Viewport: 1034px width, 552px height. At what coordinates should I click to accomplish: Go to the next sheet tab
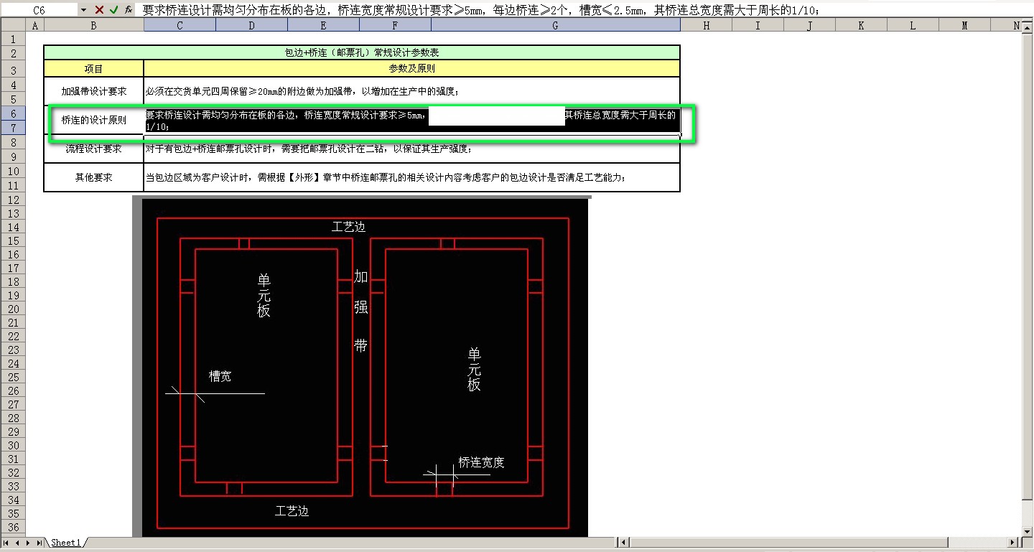click(29, 543)
